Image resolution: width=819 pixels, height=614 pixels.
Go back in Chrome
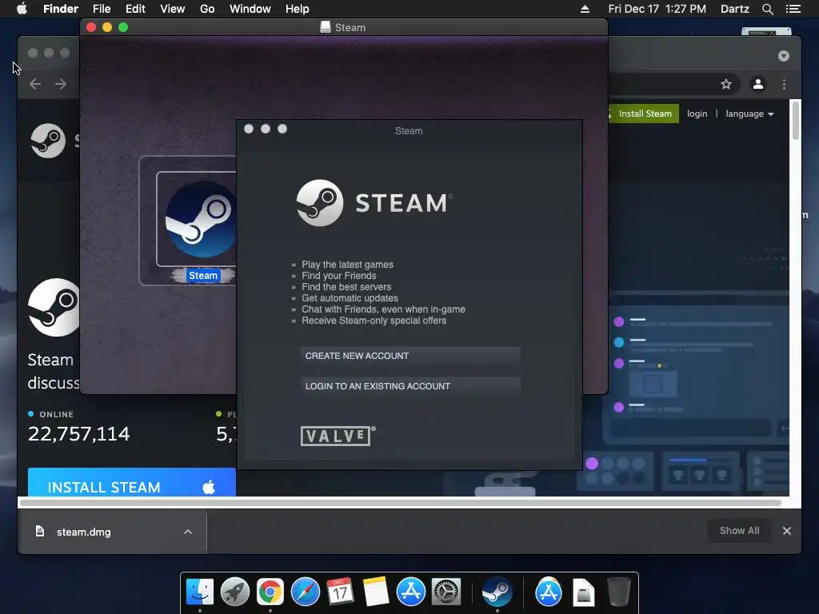click(x=35, y=84)
